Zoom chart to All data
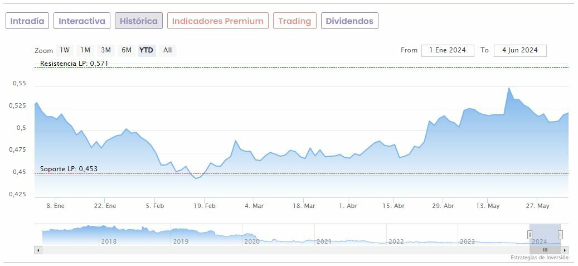Image resolution: width=578 pixels, height=266 pixels. (167, 50)
